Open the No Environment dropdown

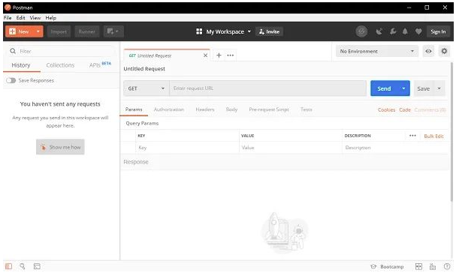coord(377,51)
